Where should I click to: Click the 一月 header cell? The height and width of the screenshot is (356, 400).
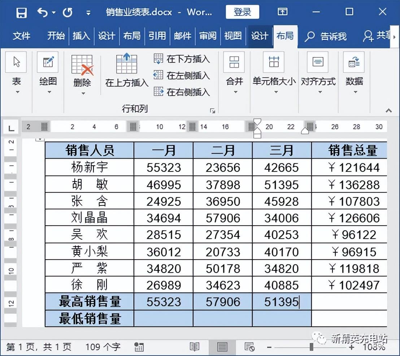[164, 150]
